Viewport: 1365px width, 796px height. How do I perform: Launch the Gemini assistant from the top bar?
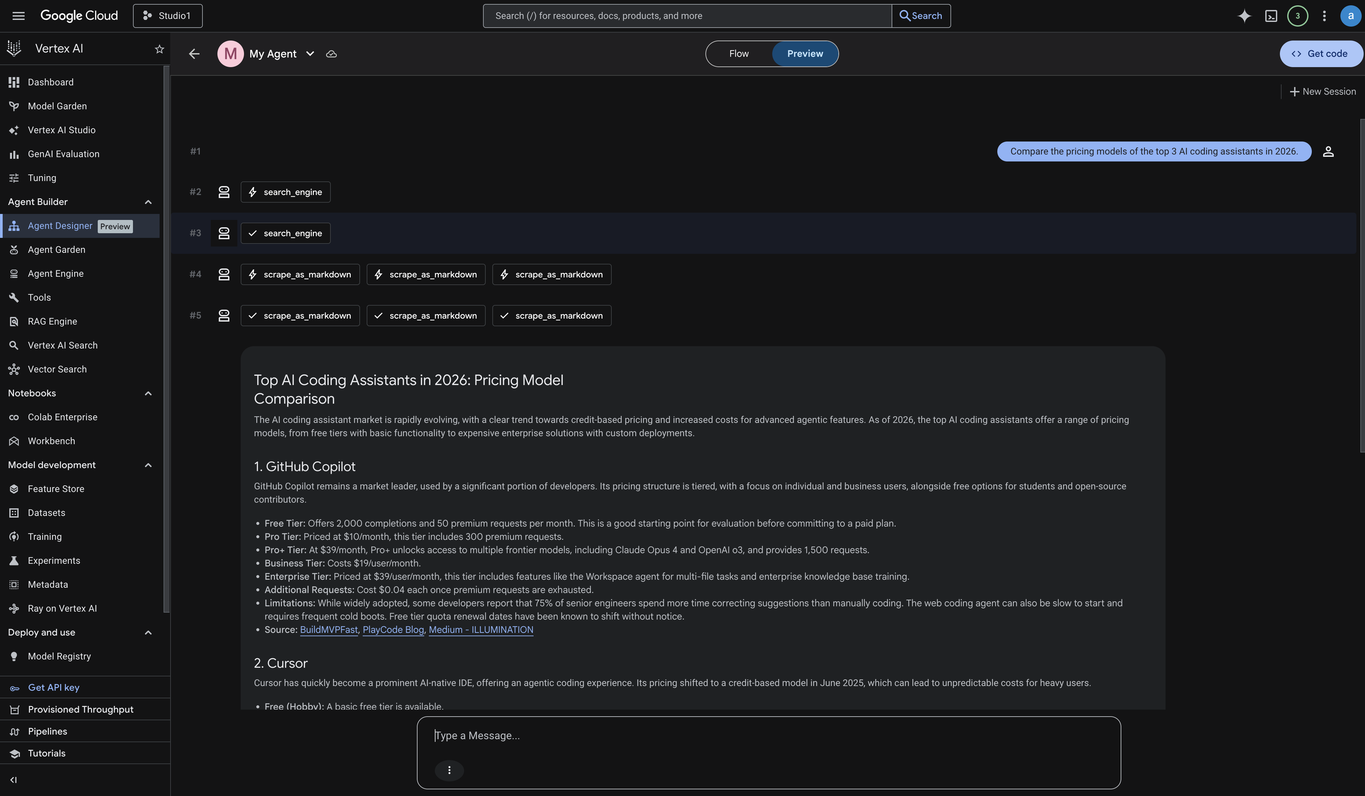pyautogui.click(x=1244, y=16)
